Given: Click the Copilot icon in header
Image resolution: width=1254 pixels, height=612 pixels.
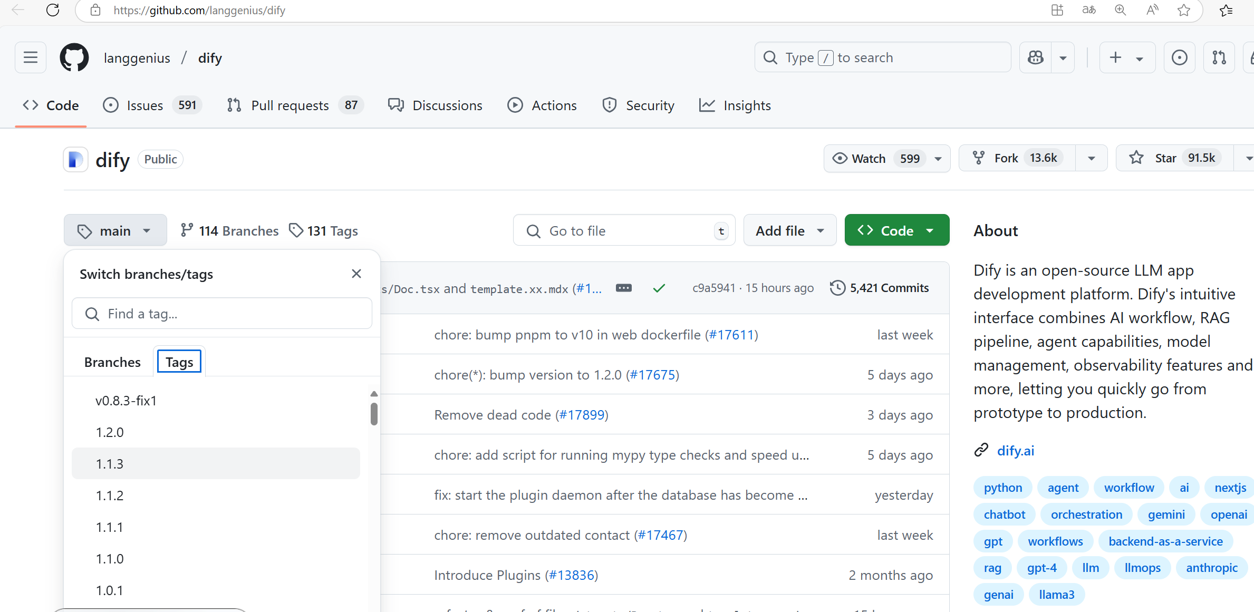Looking at the screenshot, I should pyautogui.click(x=1035, y=57).
